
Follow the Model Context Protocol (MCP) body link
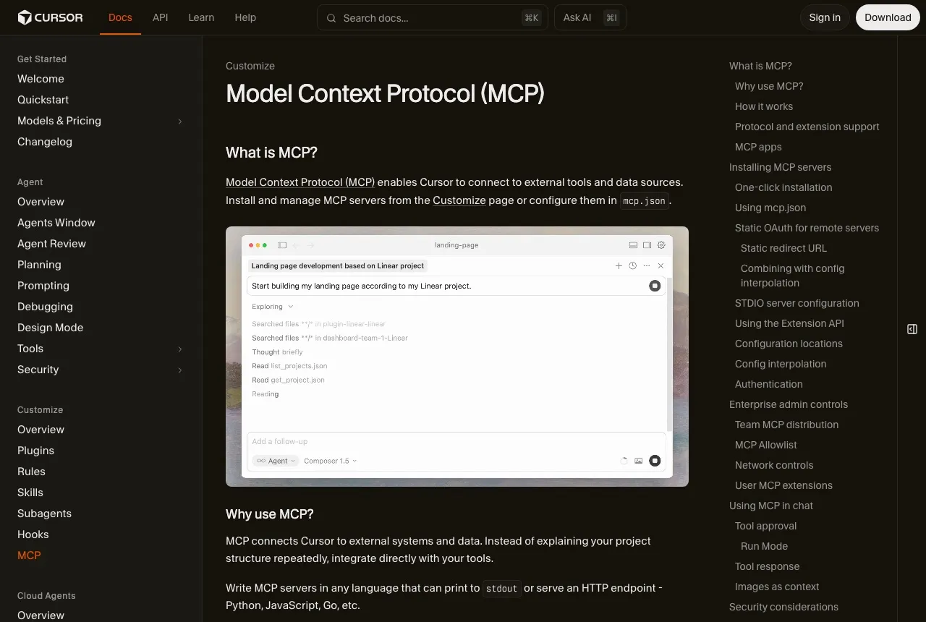tap(300, 182)
